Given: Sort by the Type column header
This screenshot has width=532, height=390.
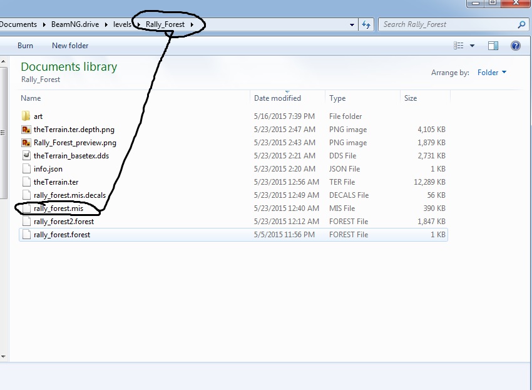Looking at the screenshot, I should (x=337, y=98).
